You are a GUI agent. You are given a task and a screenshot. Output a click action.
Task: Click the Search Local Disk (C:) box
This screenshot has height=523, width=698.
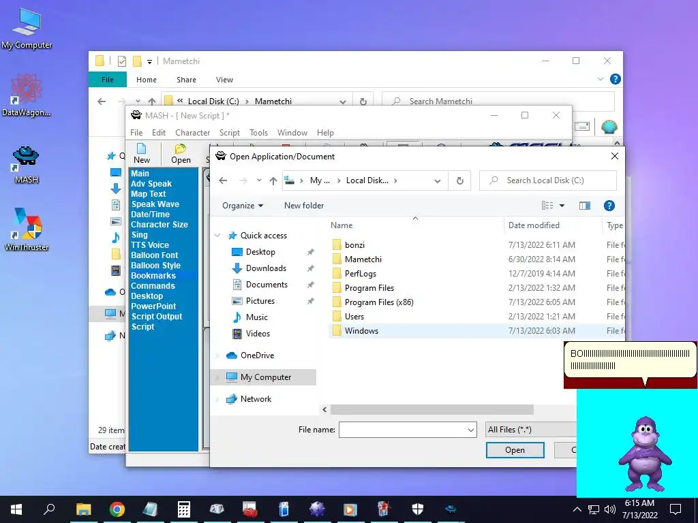point(548,180)
